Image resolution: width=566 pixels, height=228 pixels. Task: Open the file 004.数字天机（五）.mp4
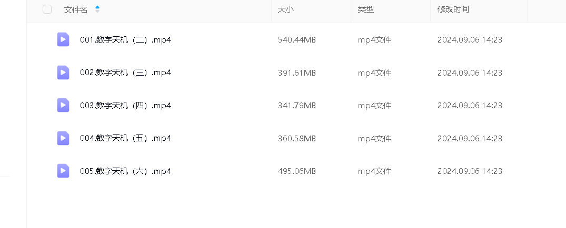125,138
